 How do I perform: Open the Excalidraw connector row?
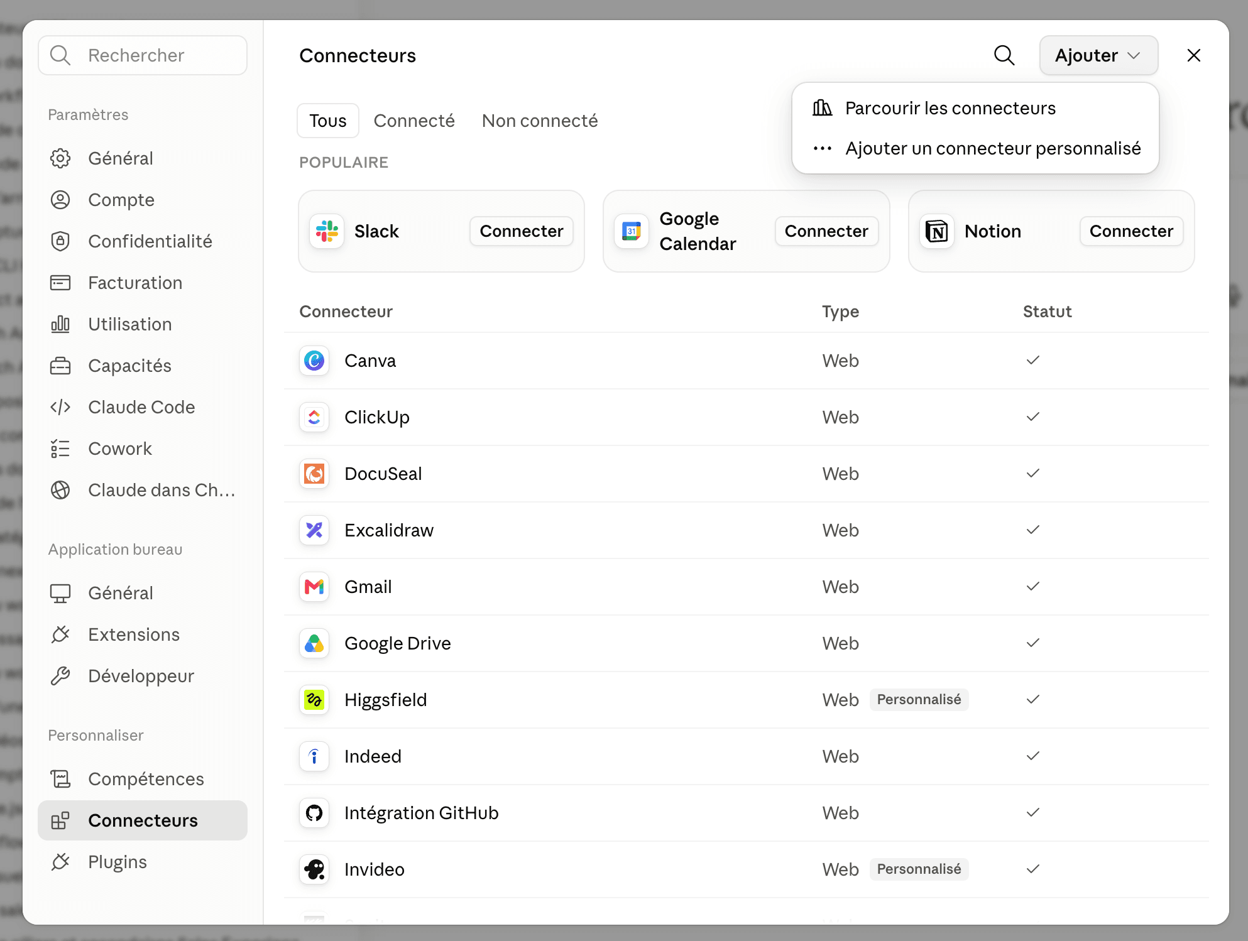click(747, 530)
